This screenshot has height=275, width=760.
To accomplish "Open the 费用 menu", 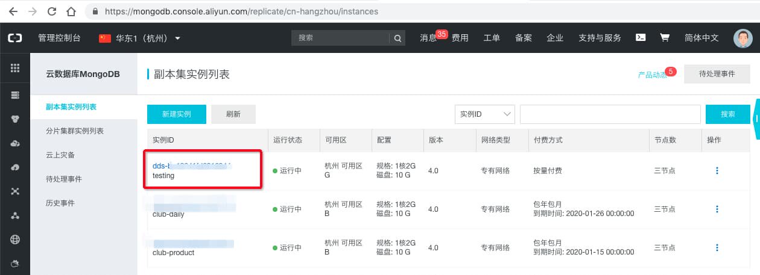I will [x=460, y=38].
